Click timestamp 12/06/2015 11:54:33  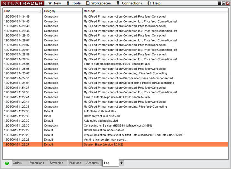tap(17, 92)
